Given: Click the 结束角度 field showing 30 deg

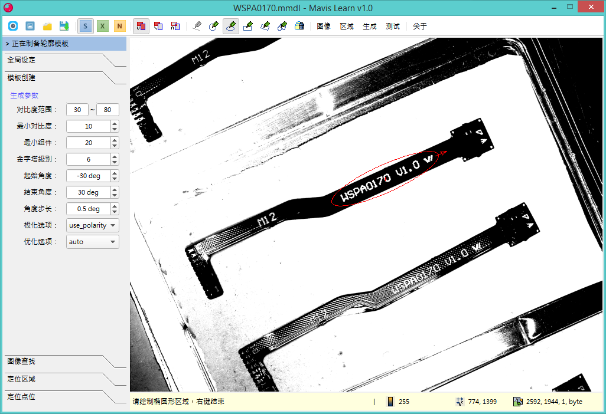Looking at the screenshot, I should (x=89, y=192).
